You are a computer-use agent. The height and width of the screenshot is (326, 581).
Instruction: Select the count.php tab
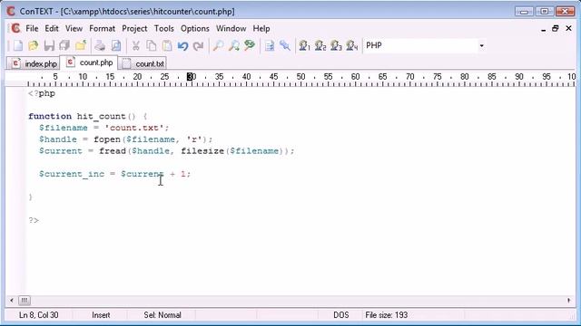(89, 62)
